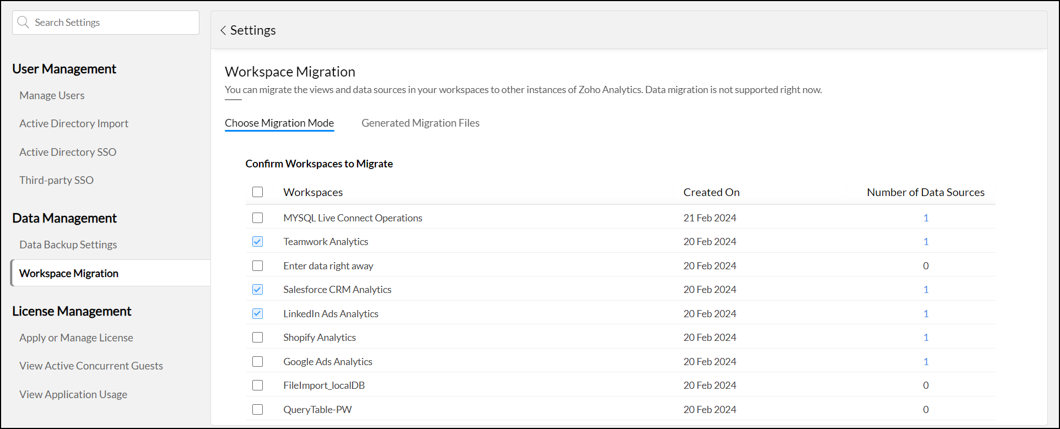
Task: Open Manage Users settings
Action: point(52,96)
